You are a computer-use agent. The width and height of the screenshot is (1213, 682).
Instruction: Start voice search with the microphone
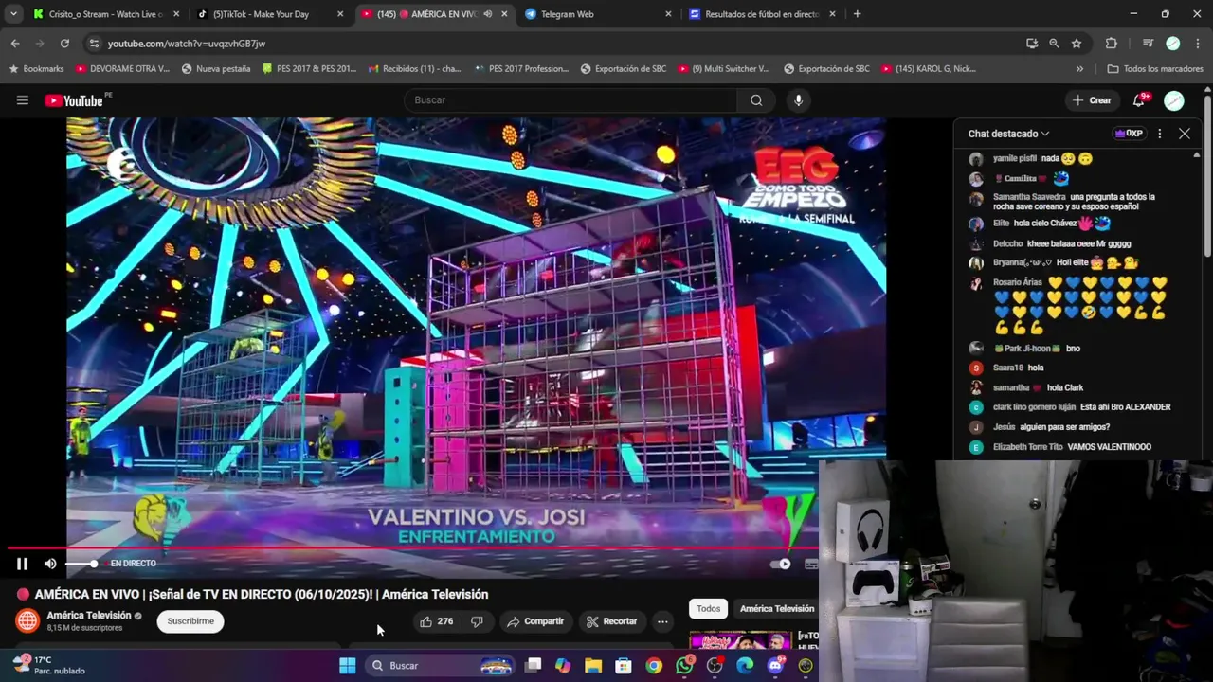[799, 100]
